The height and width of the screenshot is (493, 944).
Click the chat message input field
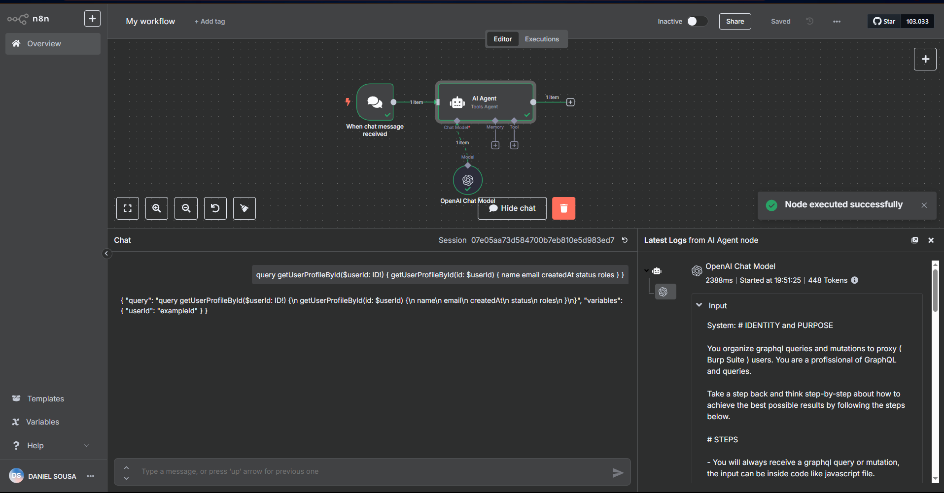(x=370, y=472)
